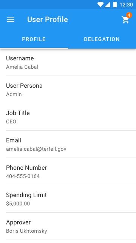The width and height of the screenshot is (136, 243).
Task: Open the shopping cart icon
Action: [125, 20]
